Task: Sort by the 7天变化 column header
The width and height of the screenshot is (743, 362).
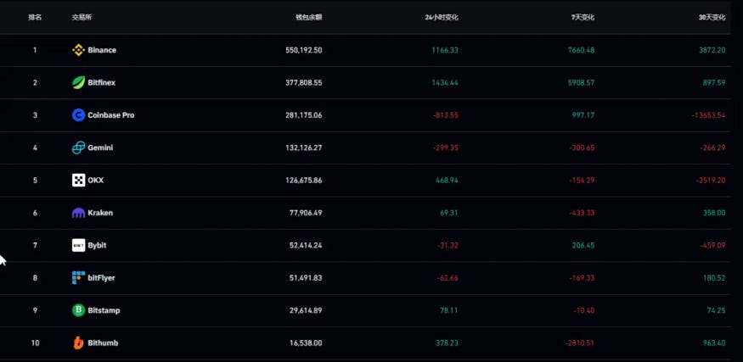Action: pyautogui.click(x=583, y=18)
